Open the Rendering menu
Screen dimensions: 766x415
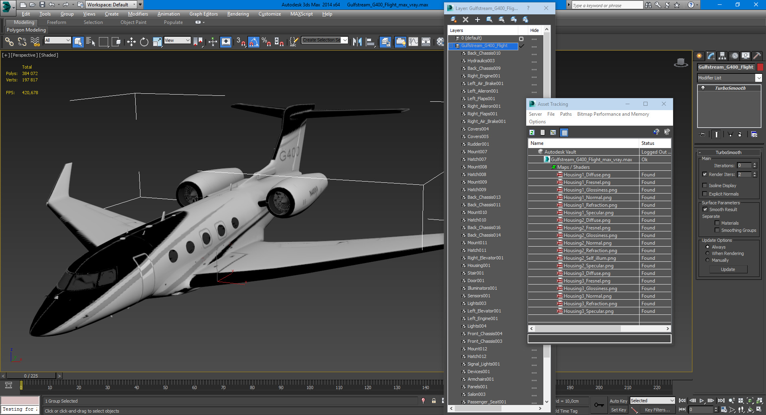click(238, 14)
